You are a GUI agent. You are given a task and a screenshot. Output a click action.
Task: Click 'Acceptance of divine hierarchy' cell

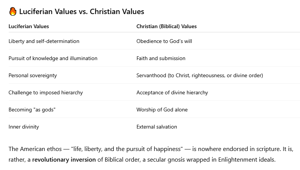coord(172,92)
